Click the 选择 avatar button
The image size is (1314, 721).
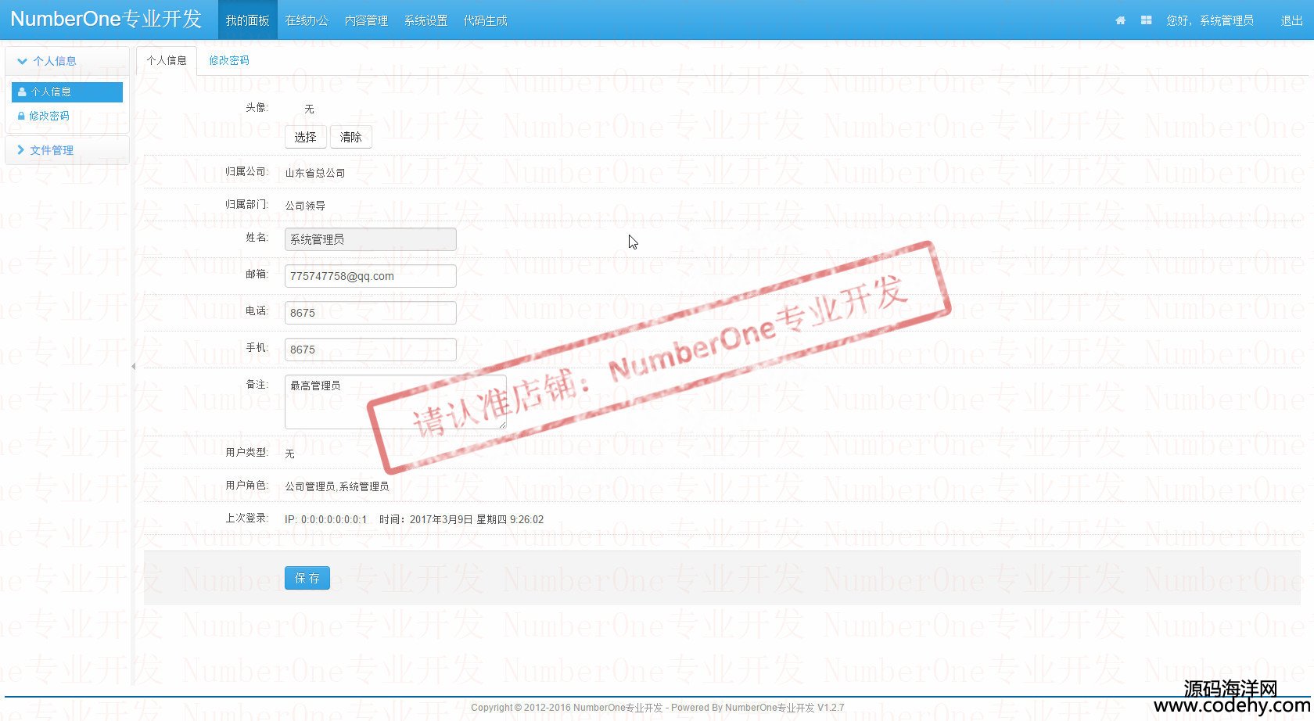(305, 137)
